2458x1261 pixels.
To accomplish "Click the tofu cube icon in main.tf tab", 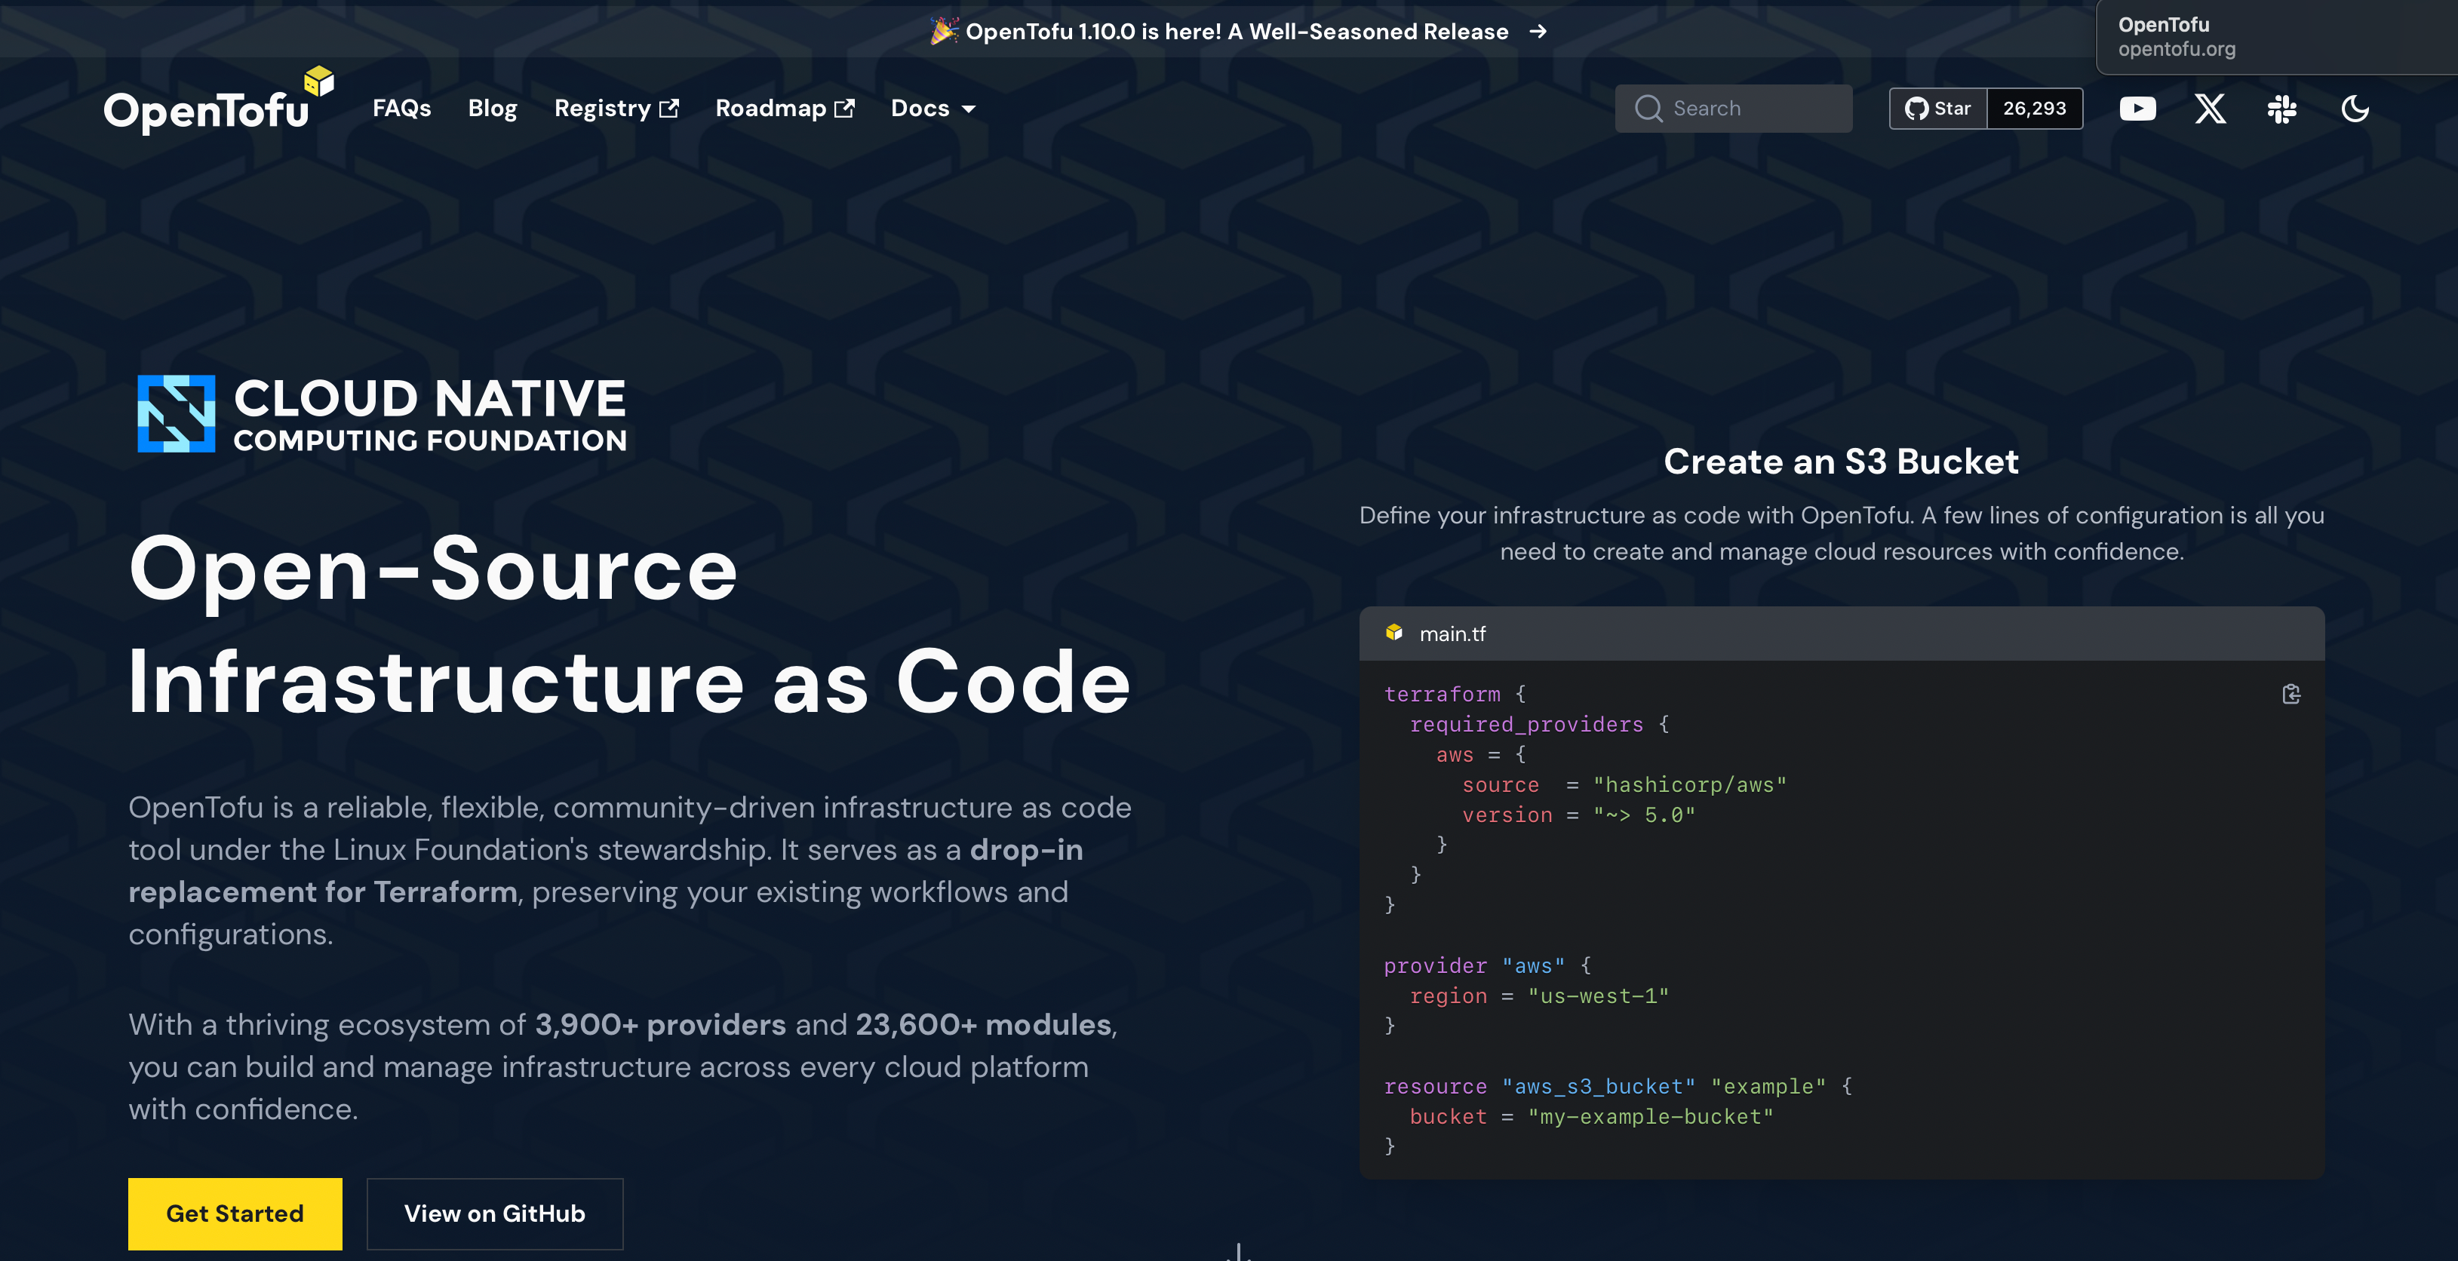I will coord(1394,633).
